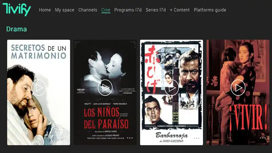The image size is (272, 153).
Task: Start playback of Barbarroja
Action: [172, 88]
